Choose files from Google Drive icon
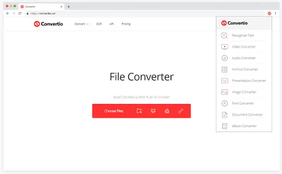 [167, 111]
